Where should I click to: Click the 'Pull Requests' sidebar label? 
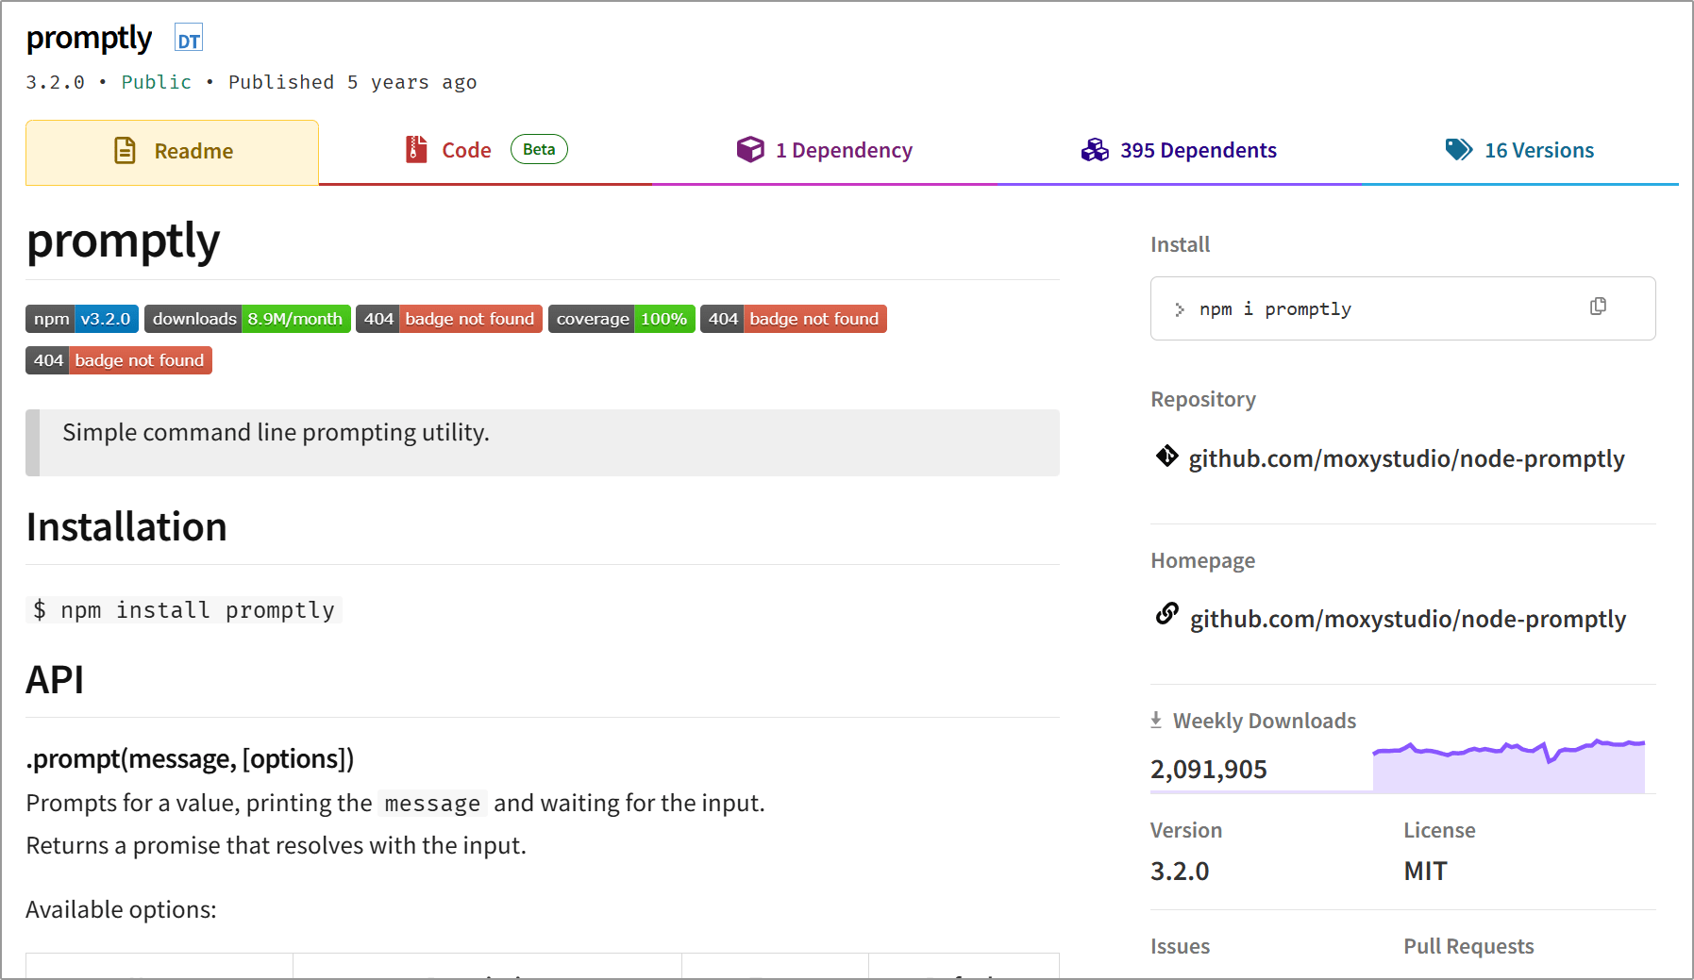click(x=1468, y=946)
